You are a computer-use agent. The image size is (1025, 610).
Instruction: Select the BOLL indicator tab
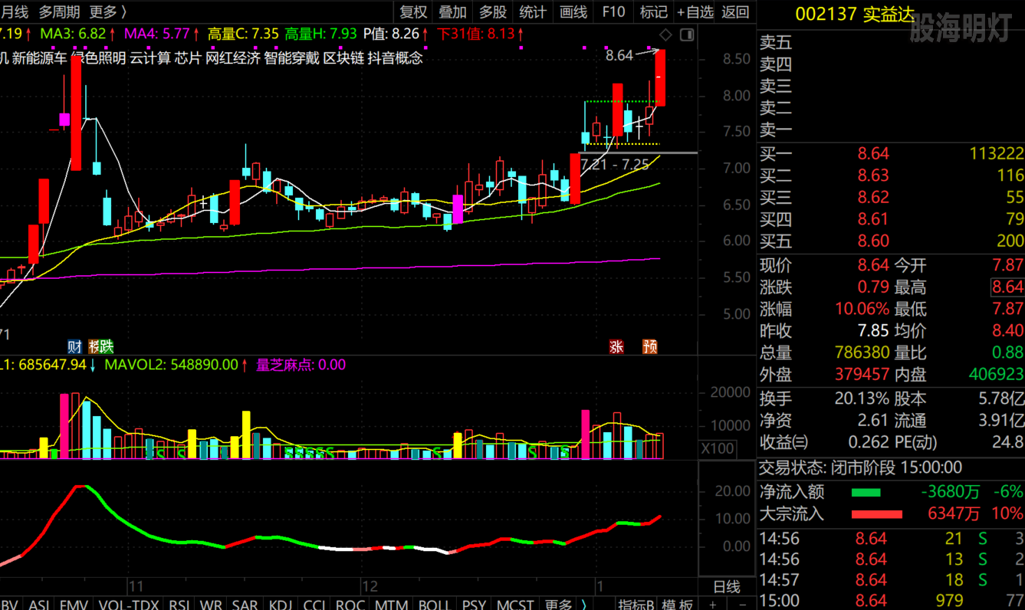tap(434, 605)
